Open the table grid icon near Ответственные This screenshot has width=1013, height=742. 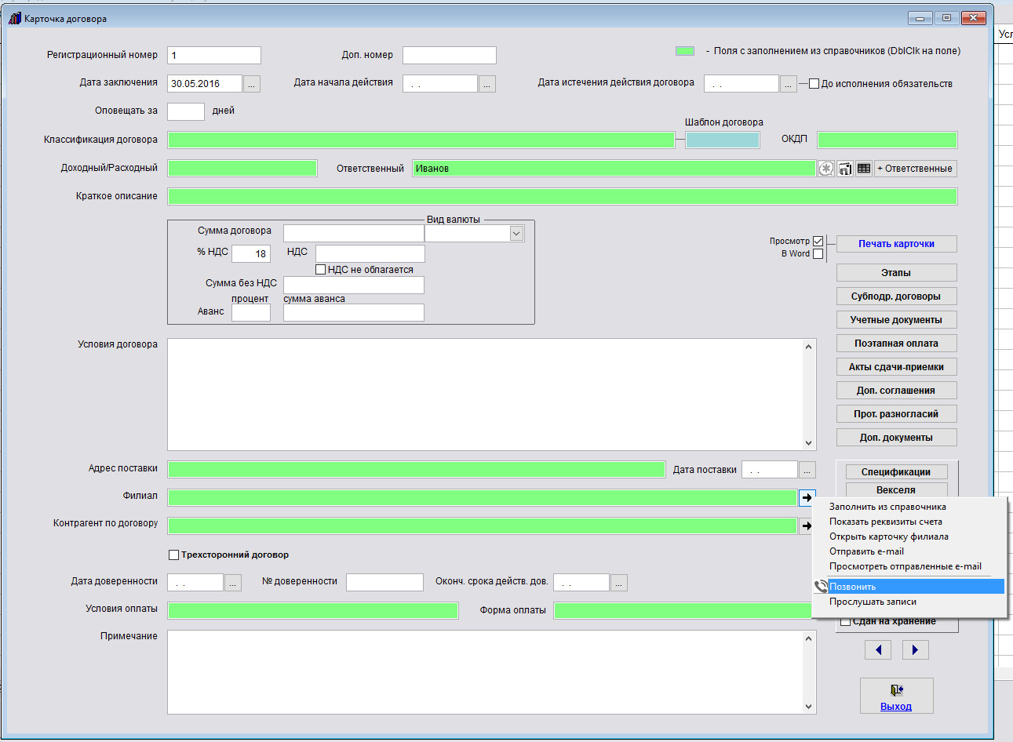(x=863, y=169)
